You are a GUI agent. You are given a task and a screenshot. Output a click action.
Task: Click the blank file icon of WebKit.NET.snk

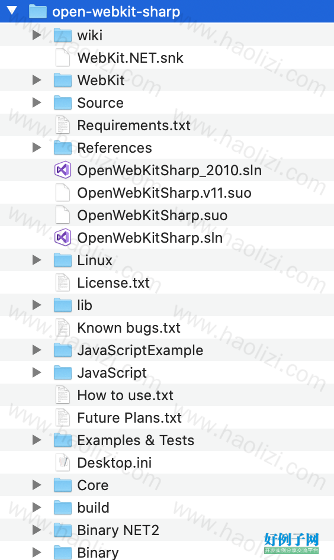pos(63,57)
